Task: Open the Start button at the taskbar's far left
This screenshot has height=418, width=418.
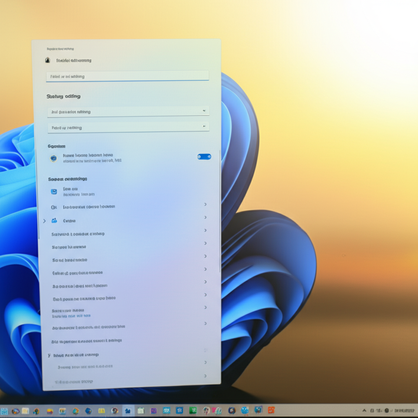Action: point(4,411)
